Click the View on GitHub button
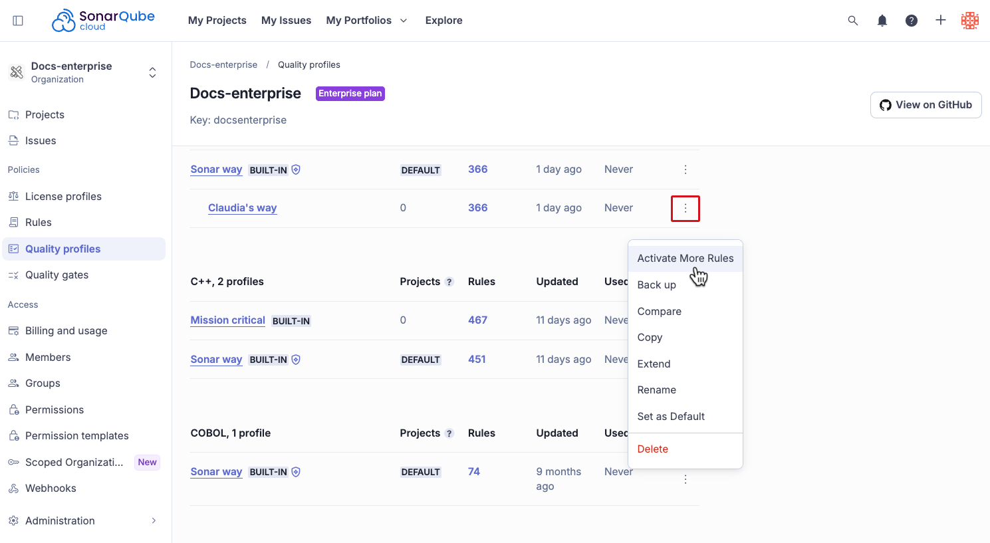 926,104
